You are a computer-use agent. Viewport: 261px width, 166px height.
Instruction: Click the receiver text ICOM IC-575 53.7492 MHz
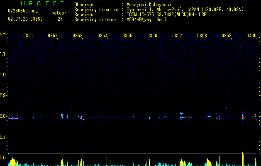coord(166,15)
